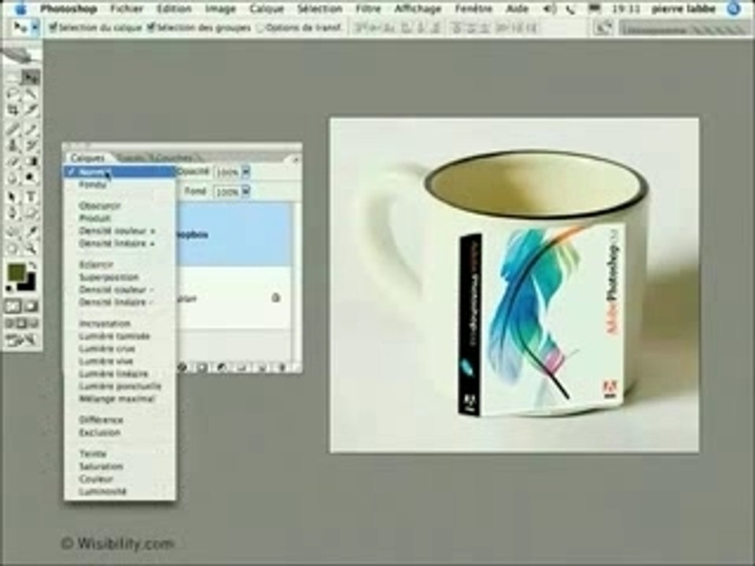This screenshot has height=566, width=755.
Task: Open the background color swatch
Action: pos(29,284)
